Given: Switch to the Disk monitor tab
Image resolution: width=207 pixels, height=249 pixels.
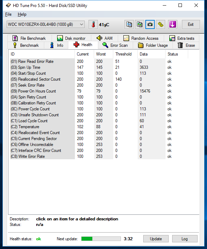Looking at the screenshot, I should click(71, 38).
